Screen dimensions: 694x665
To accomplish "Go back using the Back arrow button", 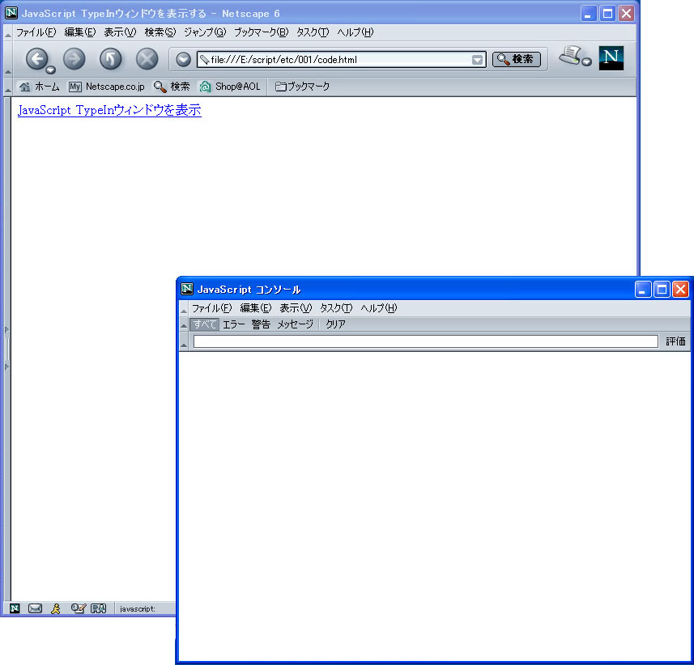I will coord(36,59).
